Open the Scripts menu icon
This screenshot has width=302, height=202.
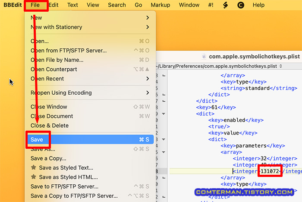[x=225, y=5]
